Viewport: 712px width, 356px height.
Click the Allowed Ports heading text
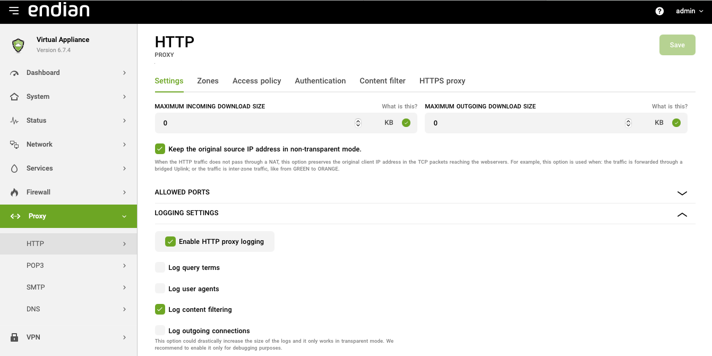182,192
